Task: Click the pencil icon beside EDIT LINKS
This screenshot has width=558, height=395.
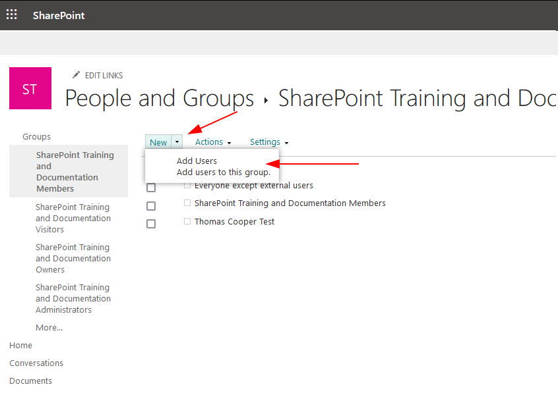Action: (x=76, y=75)
